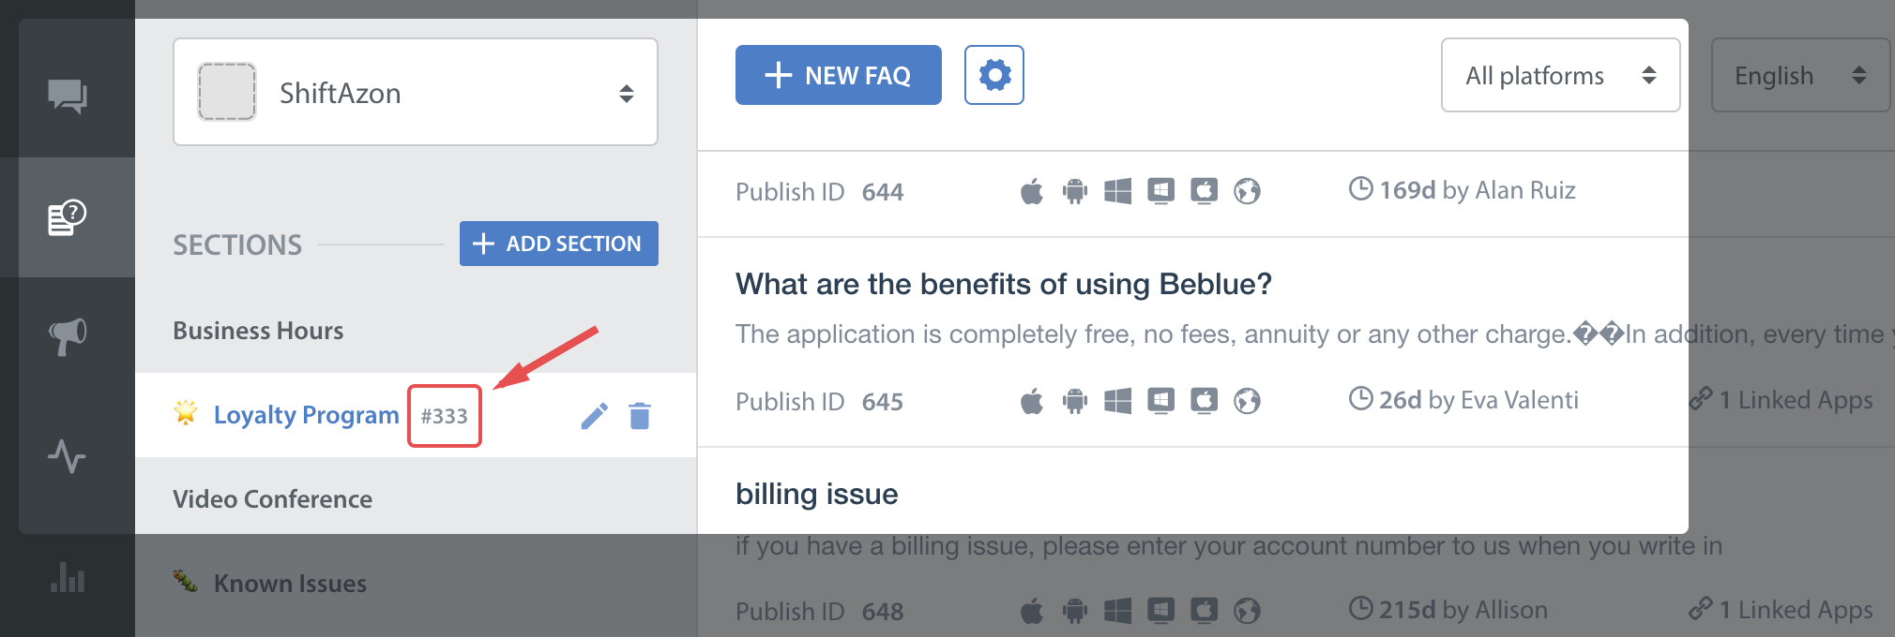Open the Loyalty Program section link
Image resolution: width=1895 pixels, height=637 pixels.
[x=306, y=415]
